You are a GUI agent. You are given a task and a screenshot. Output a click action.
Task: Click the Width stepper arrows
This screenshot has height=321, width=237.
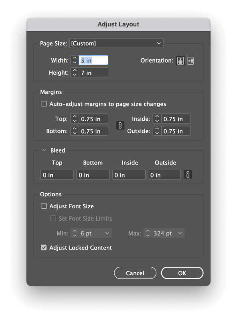coord(75,61)
